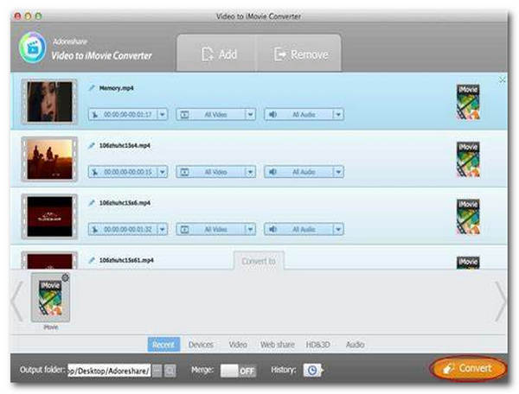
Task: Click the edit pencil beside 106zhuhc15s6.mp4
Action: [92, 203]
